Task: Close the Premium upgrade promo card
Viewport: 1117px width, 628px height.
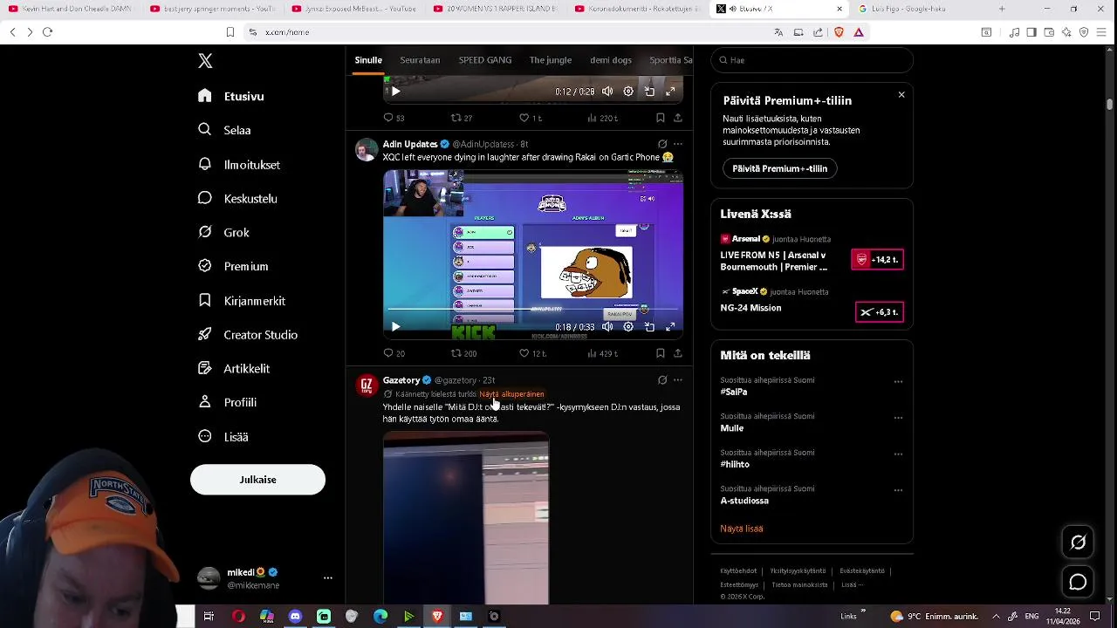Action: pyautogui.click(x=901, y=94)
